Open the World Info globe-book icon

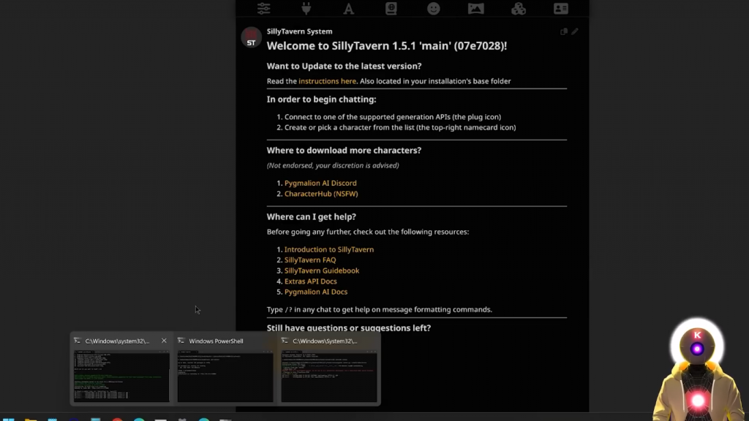tap(391, 9)
